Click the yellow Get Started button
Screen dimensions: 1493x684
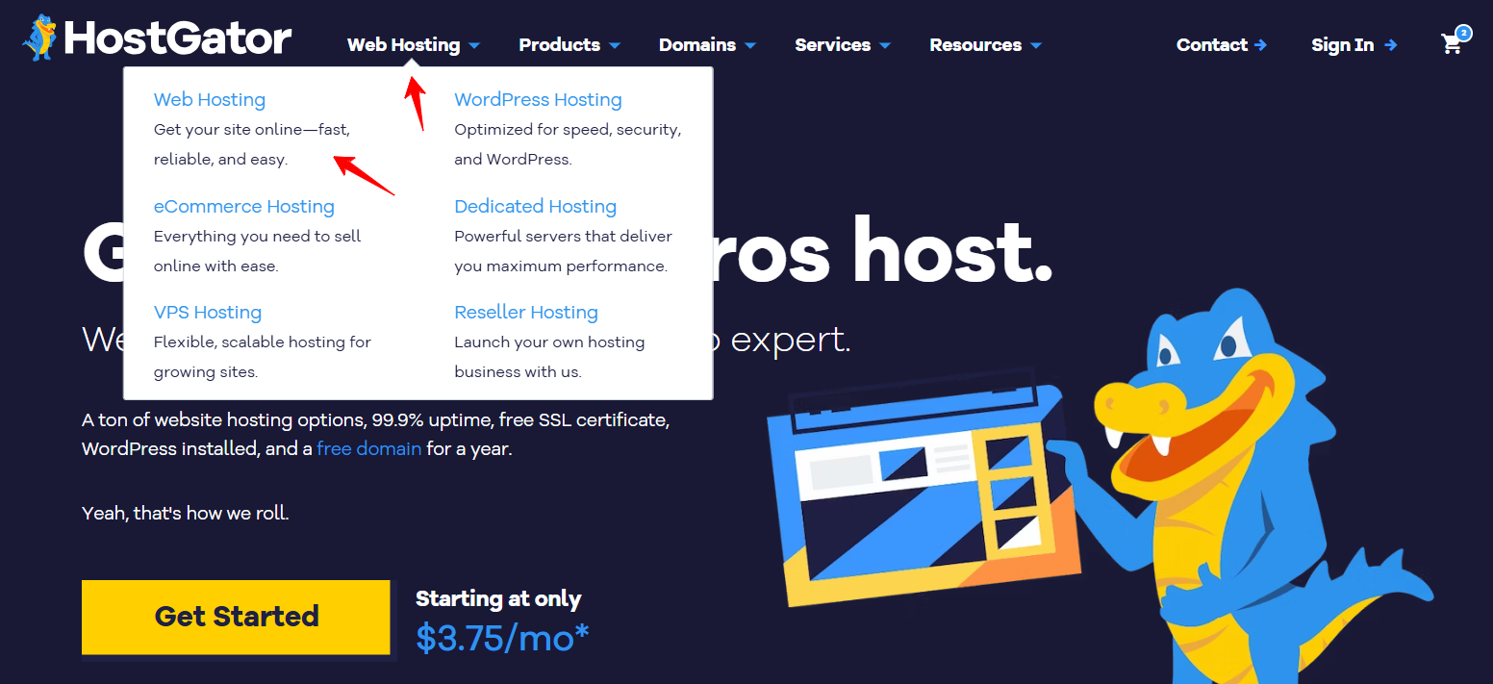[x=236, y=617]
